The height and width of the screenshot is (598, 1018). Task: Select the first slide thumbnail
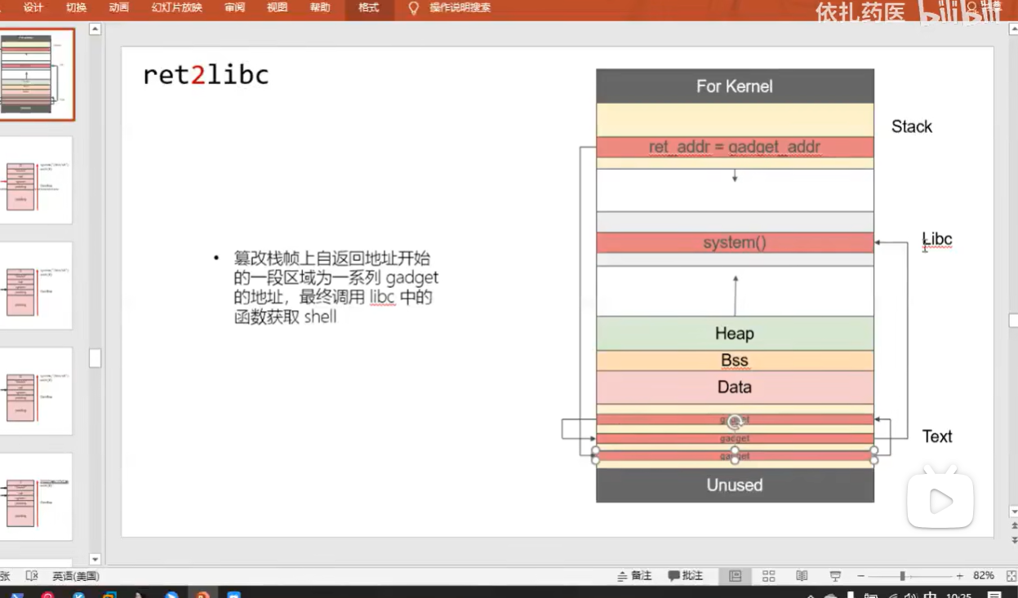pyautogui.click(x=36, y=74)
